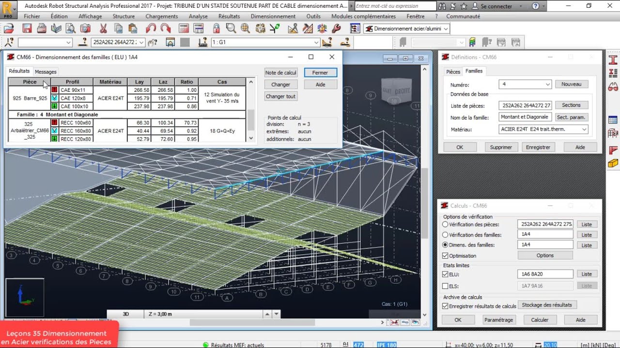Open the layout selection icon beside the layout dropdown

(x=355, y=29)
